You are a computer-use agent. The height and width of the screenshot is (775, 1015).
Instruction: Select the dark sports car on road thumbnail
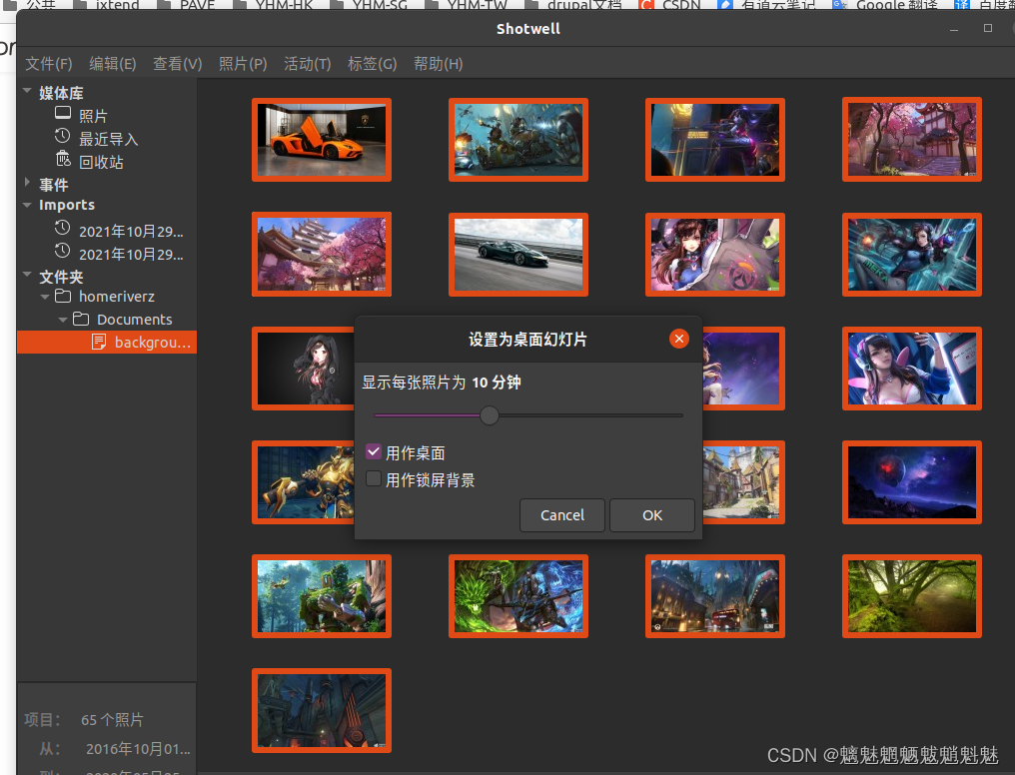pos(518,255)
